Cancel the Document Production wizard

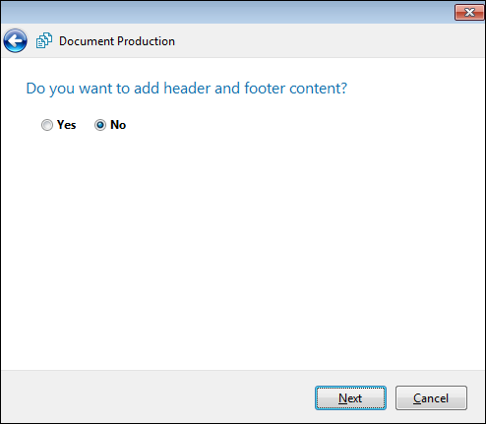431,398
